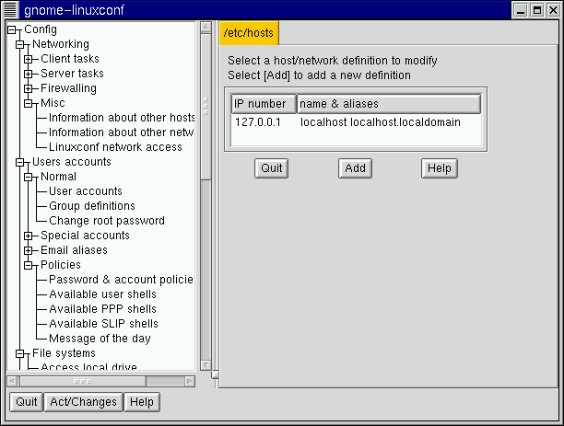Expand the Server tasks tree node
Image resolution: width=564 pixels, height=426 pixels.
tap(28, 74)
